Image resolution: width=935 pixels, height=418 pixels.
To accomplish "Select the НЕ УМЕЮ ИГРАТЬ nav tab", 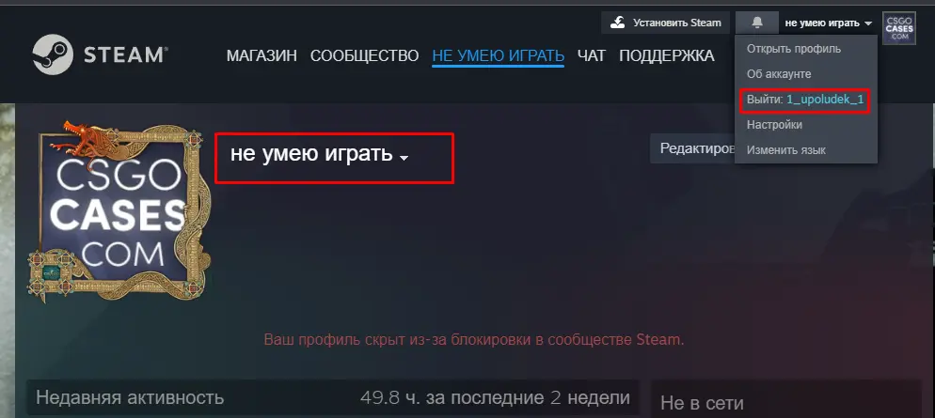I will 498,56.
